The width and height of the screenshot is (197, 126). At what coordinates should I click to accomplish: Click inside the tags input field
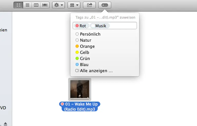click(105, 26)
